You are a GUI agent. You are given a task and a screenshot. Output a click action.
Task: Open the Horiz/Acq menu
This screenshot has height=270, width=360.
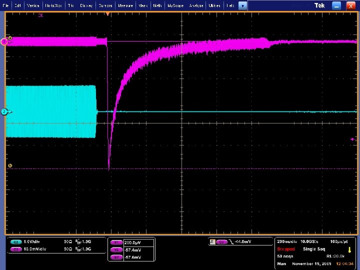[x=53, y=5]
